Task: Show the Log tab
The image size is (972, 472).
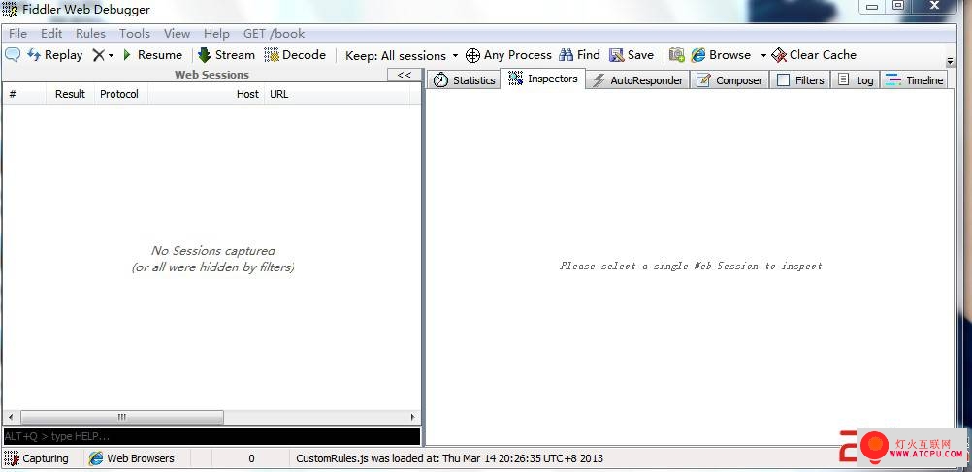Action: click(x=856, y=79)
